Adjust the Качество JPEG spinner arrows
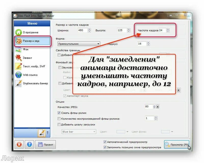The width and height of the screenshot is (204, 163). 154,107
